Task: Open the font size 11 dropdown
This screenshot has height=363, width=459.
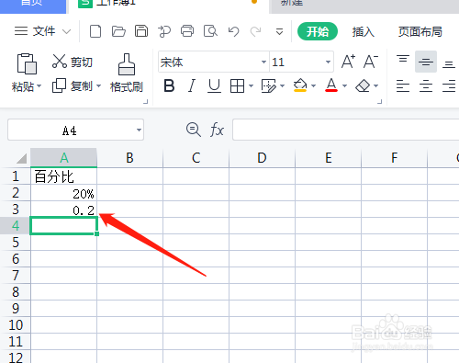Action: coord(328,62)
